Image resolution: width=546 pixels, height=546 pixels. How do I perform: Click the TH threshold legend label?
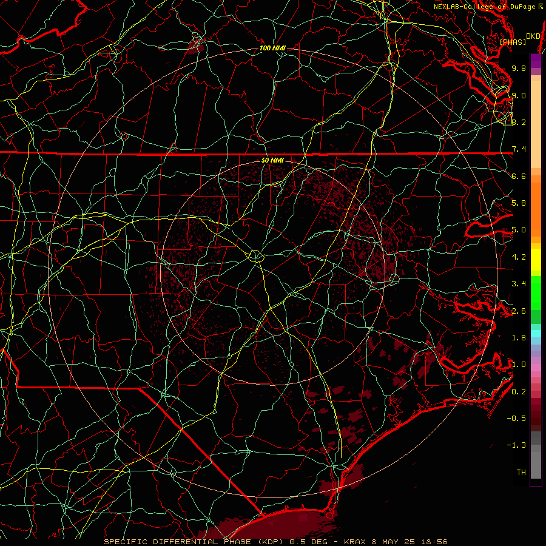click(x=521, y=473)
